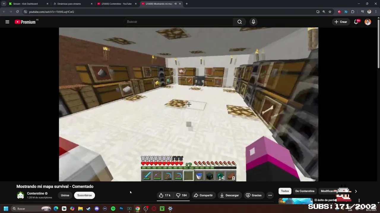Like the video showing 17 k
380x213 pixels.
tap(165, 195)
